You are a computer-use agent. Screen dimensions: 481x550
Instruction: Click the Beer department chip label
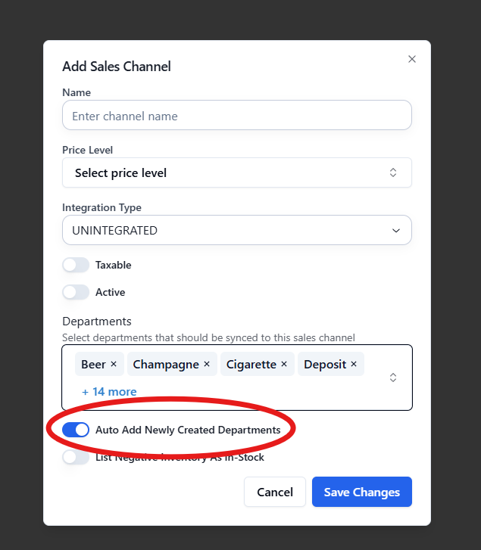pos(93,364)
